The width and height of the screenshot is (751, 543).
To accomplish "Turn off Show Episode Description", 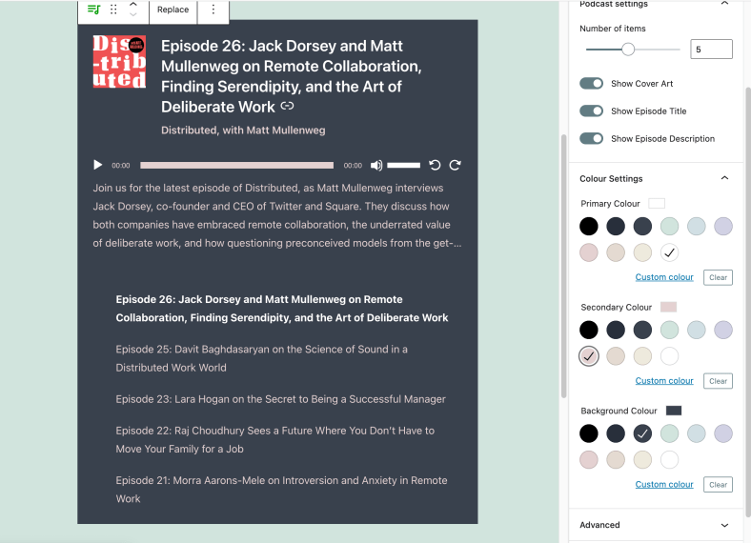I will pyautogui.click(x=592, y=138).
